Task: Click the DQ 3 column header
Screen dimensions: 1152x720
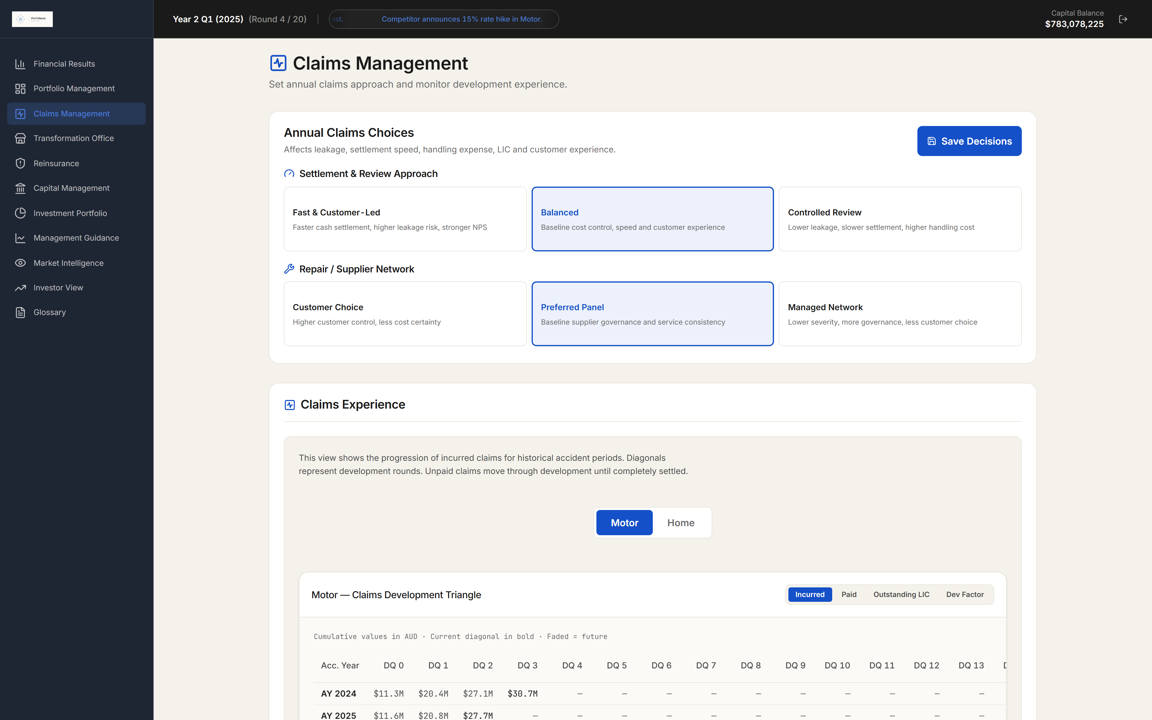Action: 527,666
